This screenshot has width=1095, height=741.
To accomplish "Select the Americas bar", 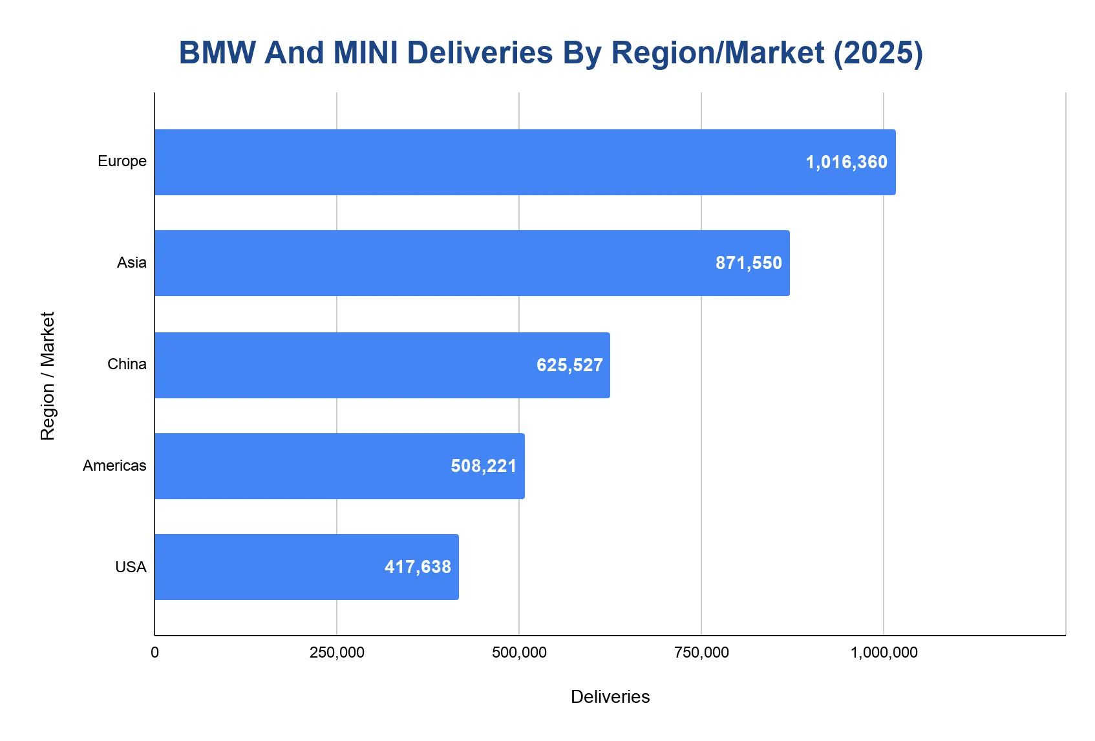I will [x=339, y=466].
